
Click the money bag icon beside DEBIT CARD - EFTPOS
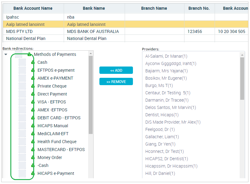33,118
